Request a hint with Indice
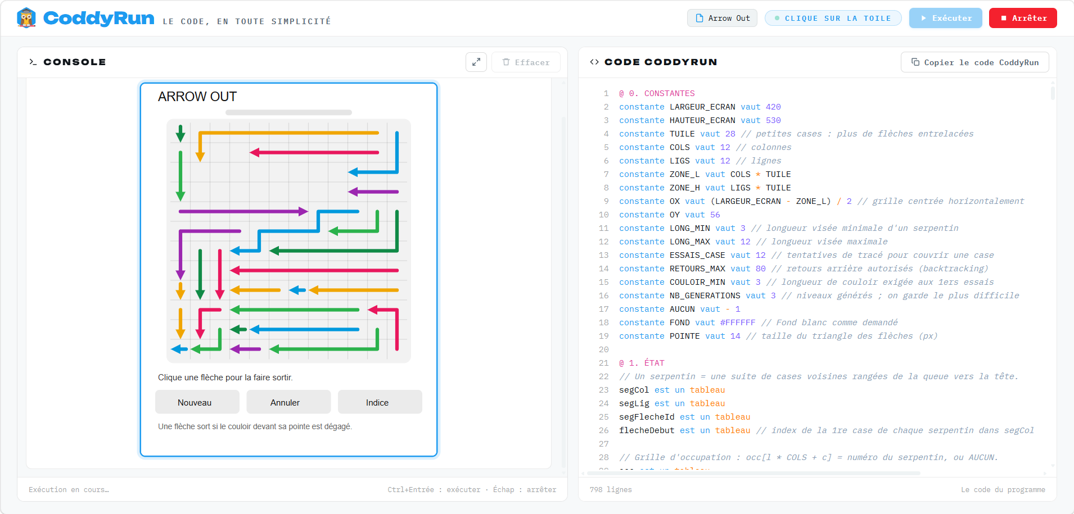1074x514 pixels. tap(380, 402)
